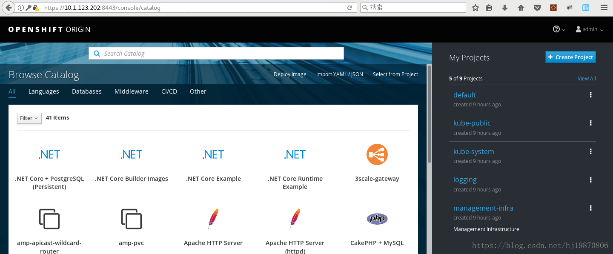Select Apache HTTP Server (httpd) feather icon
This screenshot has height=254, width=613.
(x=295, y=219)
